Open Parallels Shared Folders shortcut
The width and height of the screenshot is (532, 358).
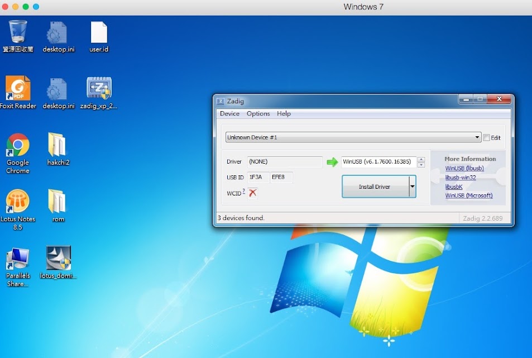click(x=18, y=268)
